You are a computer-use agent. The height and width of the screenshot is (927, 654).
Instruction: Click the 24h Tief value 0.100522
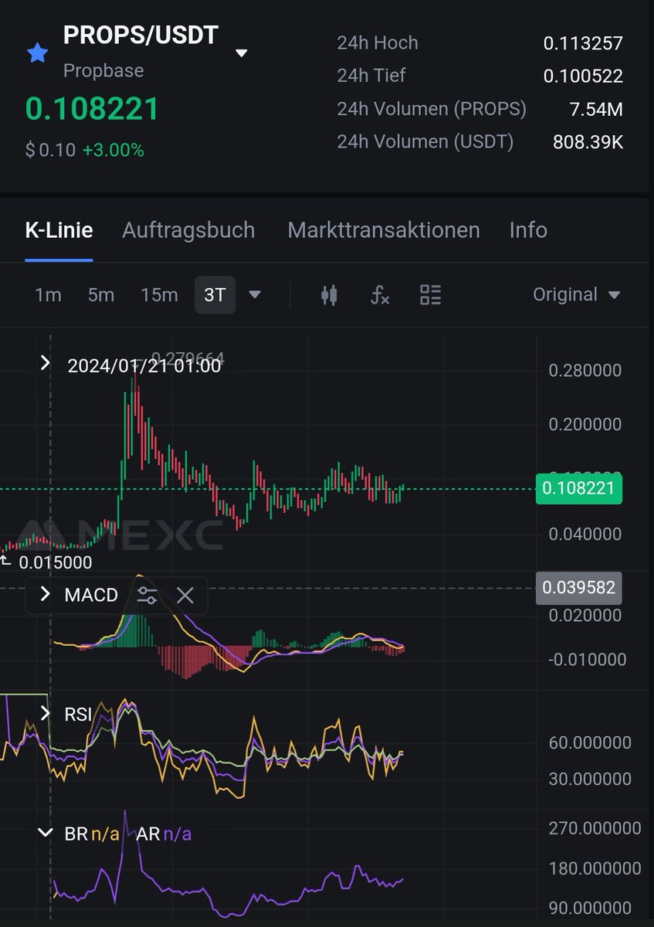pyautogui.click(x=583, y=76)
